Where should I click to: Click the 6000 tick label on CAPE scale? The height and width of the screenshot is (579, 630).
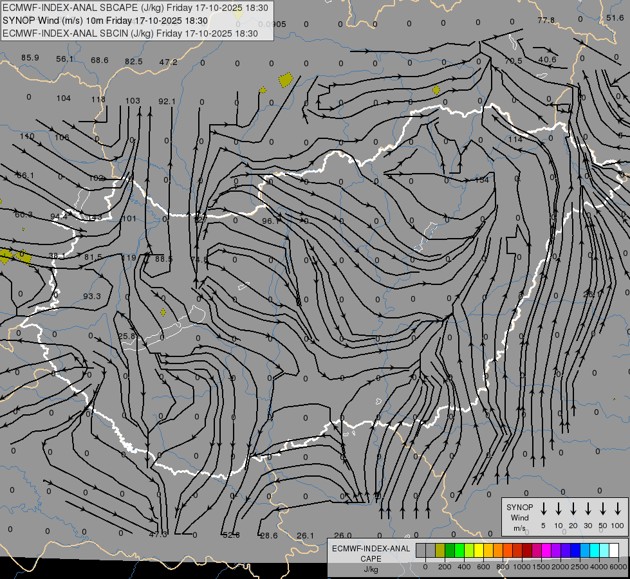tap(618, 567)
